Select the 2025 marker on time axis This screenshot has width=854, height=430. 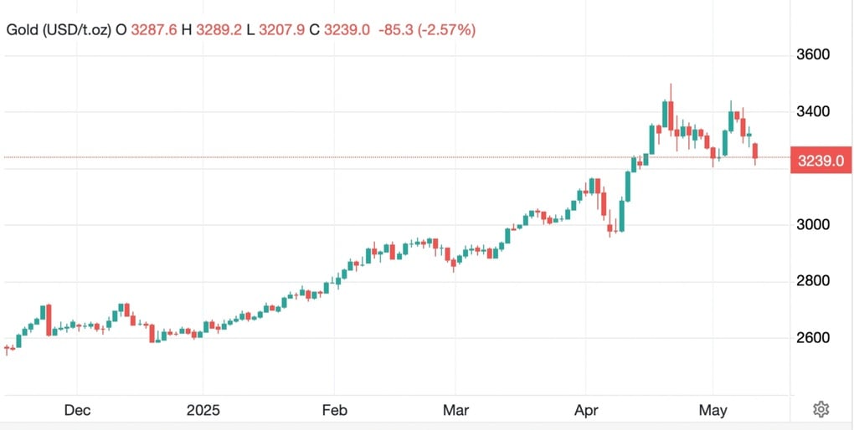[x=203, y=411]
